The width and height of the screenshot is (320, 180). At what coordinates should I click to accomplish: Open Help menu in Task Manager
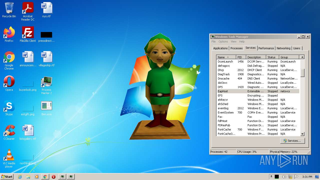[242, 41]
